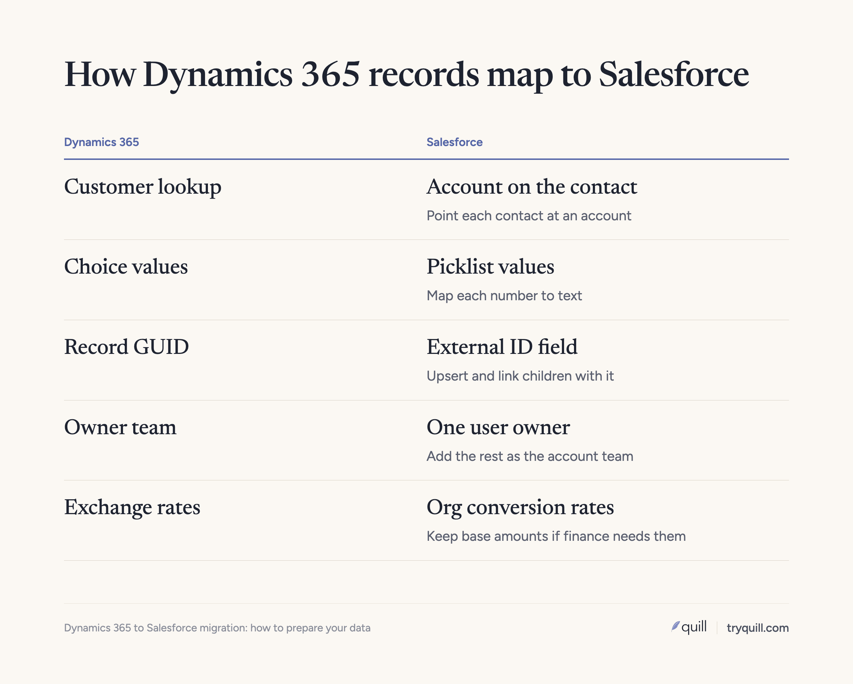The width and height of the screenshot is (853, 684).
Task: Click the 'Owner team' row label
Action: pos(120,427)
